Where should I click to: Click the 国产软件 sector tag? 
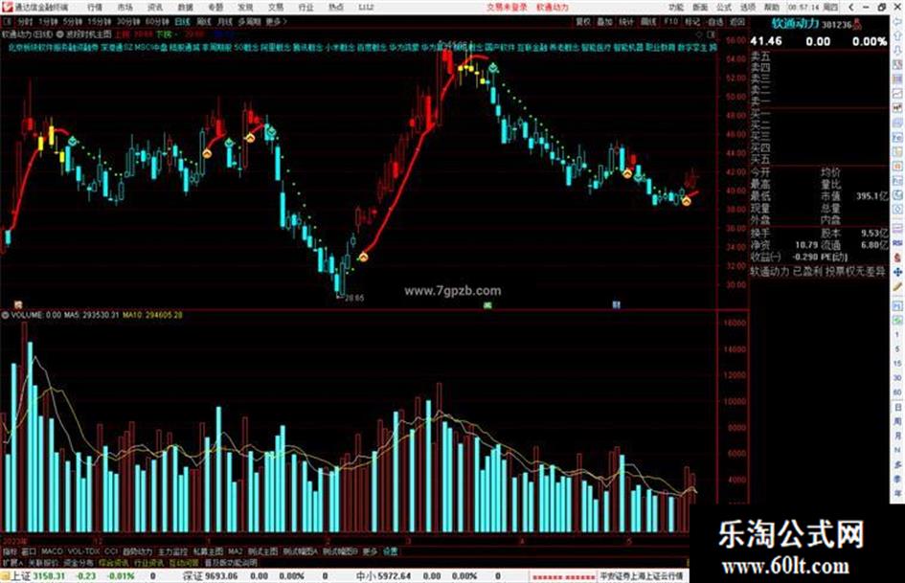[x=500, y=47]
